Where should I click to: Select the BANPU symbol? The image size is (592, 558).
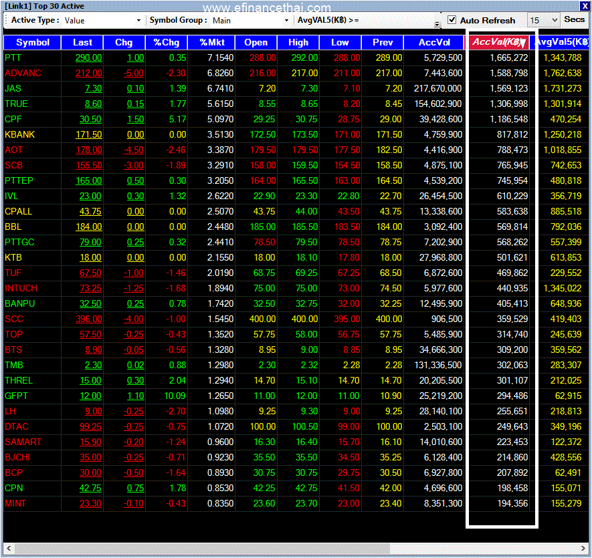coord(19,303)
